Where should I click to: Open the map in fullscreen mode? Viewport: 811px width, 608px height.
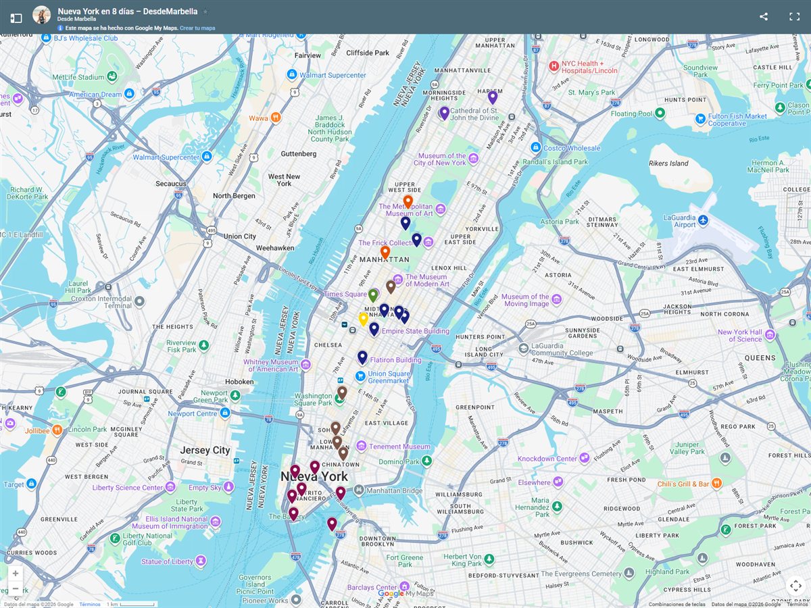point(795,17)
